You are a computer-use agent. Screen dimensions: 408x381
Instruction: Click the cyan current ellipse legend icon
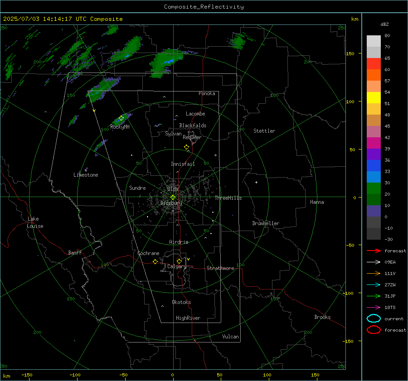coord(374,318)
